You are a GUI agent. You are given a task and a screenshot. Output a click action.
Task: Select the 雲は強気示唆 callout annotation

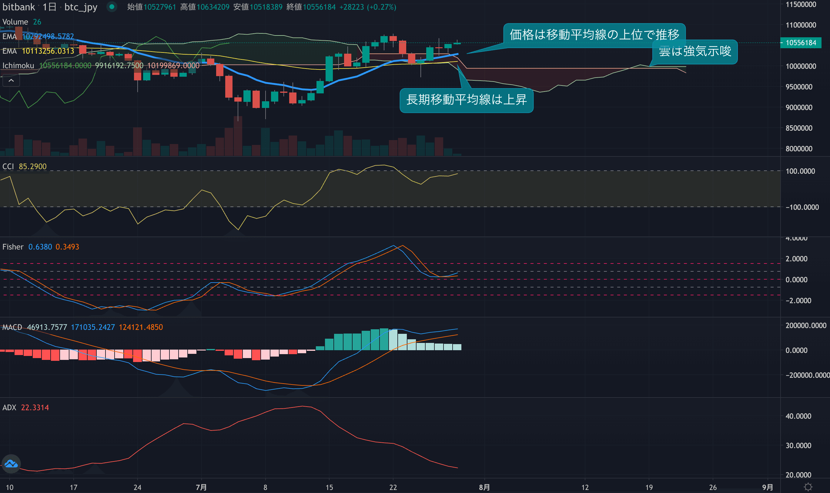tap(695, 51)
